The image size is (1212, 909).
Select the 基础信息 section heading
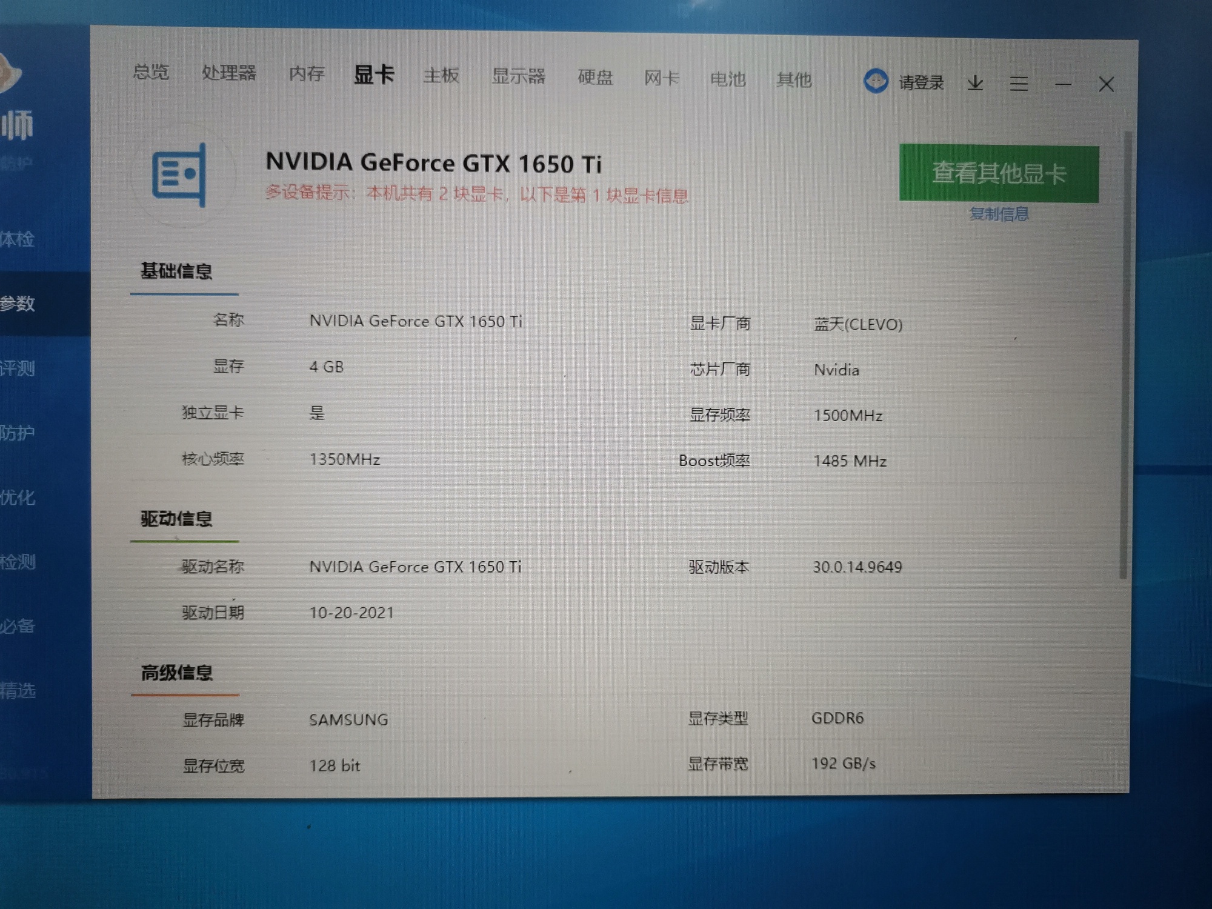pyautogui.click(x=176, y=271)
